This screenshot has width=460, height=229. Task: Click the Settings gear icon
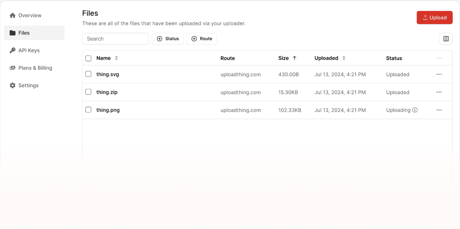12,85
